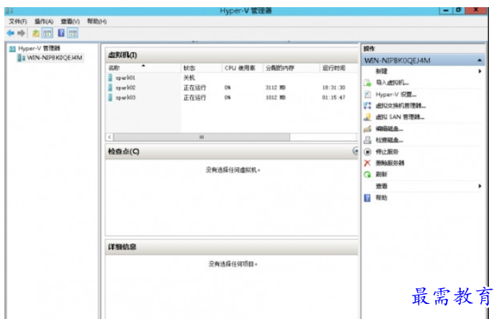Click the 关机 status of spark01
The height and width of the screenshot is (319, 499).
pos(189,78)
